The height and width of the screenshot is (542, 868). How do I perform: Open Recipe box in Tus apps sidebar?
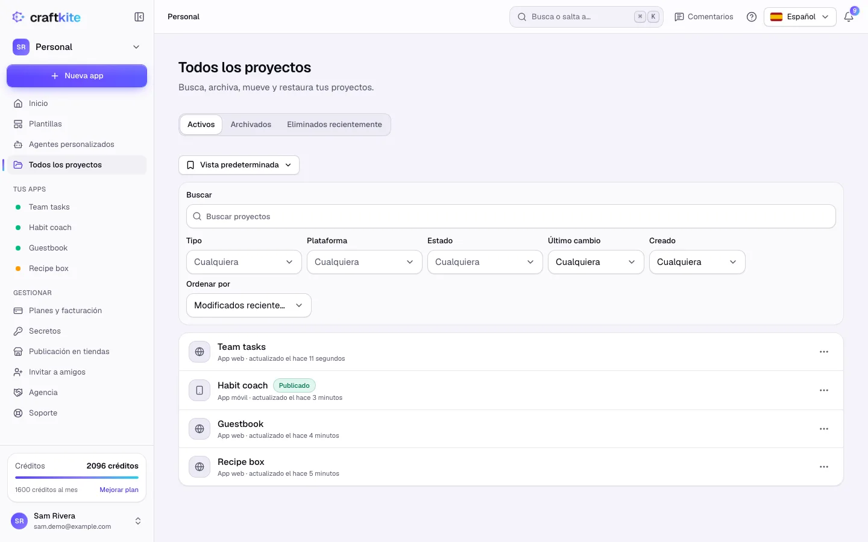click(x=77, y=269)
